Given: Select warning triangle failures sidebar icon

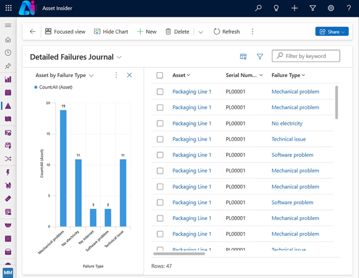Looking at the screenshot, I should [8, 106].
